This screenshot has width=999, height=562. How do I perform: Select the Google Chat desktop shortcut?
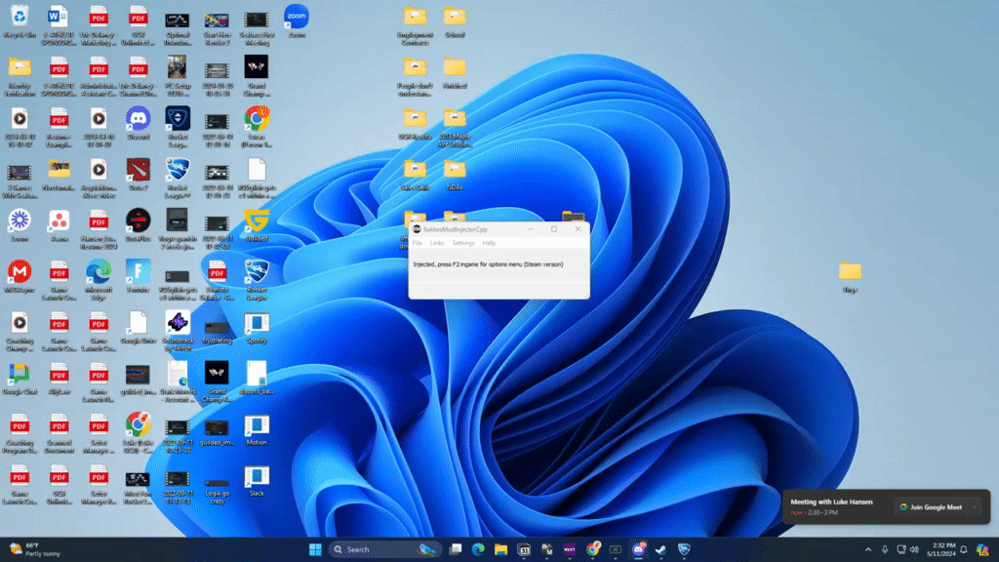20,379
